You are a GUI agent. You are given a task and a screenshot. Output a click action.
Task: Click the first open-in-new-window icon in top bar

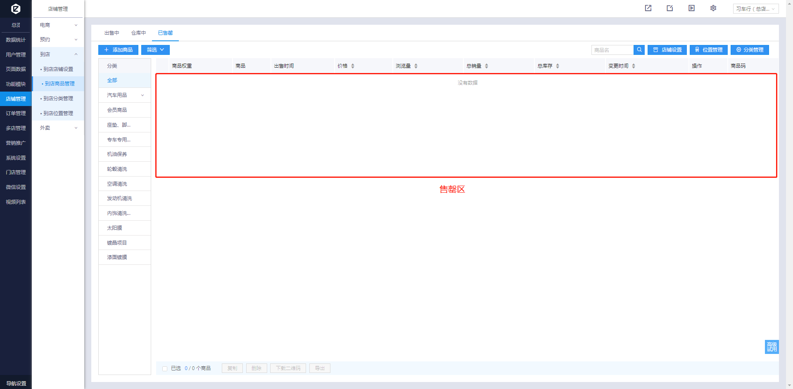coord(648,8)
